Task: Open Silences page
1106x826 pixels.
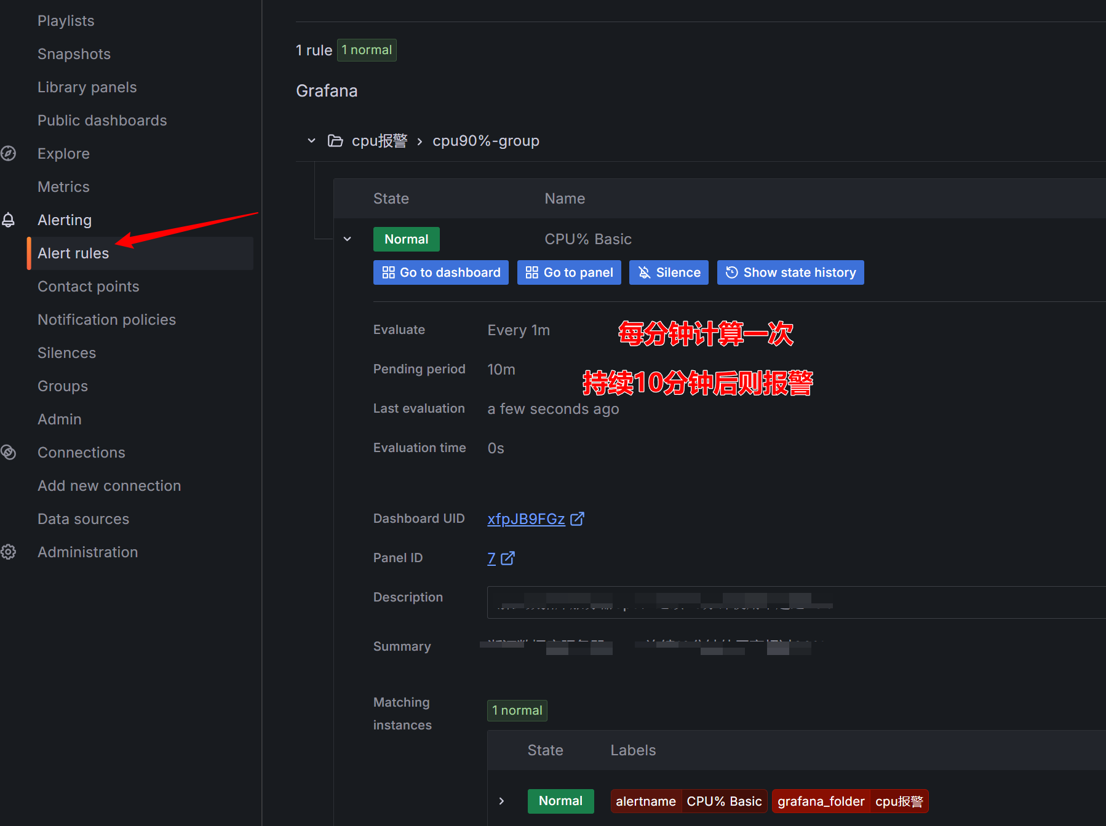Action: point(66,352)
